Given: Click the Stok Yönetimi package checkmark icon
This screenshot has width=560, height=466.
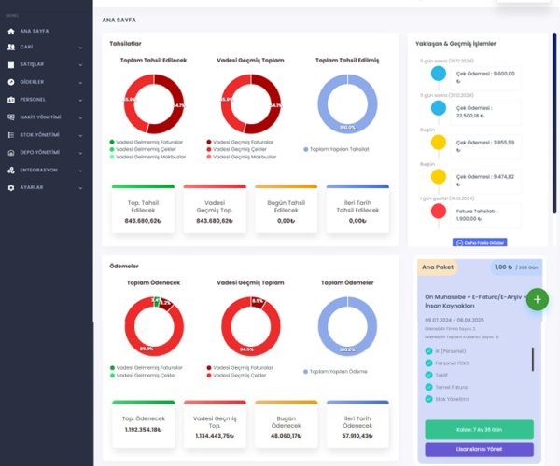Looking at the screenshot, I should [429, 399].
